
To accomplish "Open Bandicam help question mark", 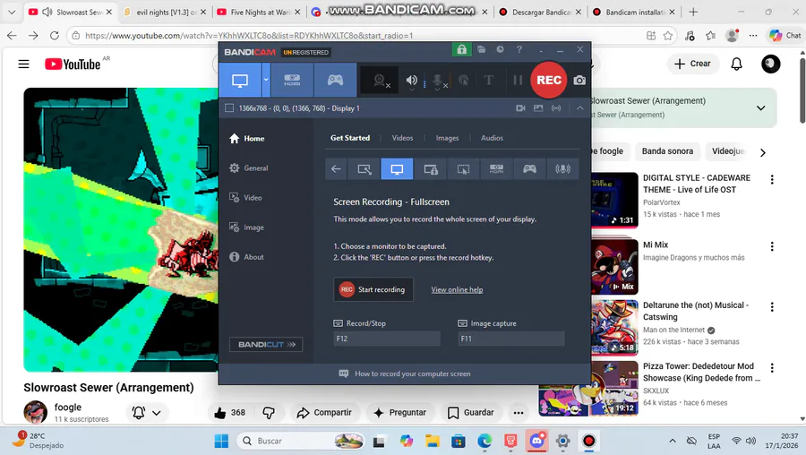I will [x=519, y=49].
